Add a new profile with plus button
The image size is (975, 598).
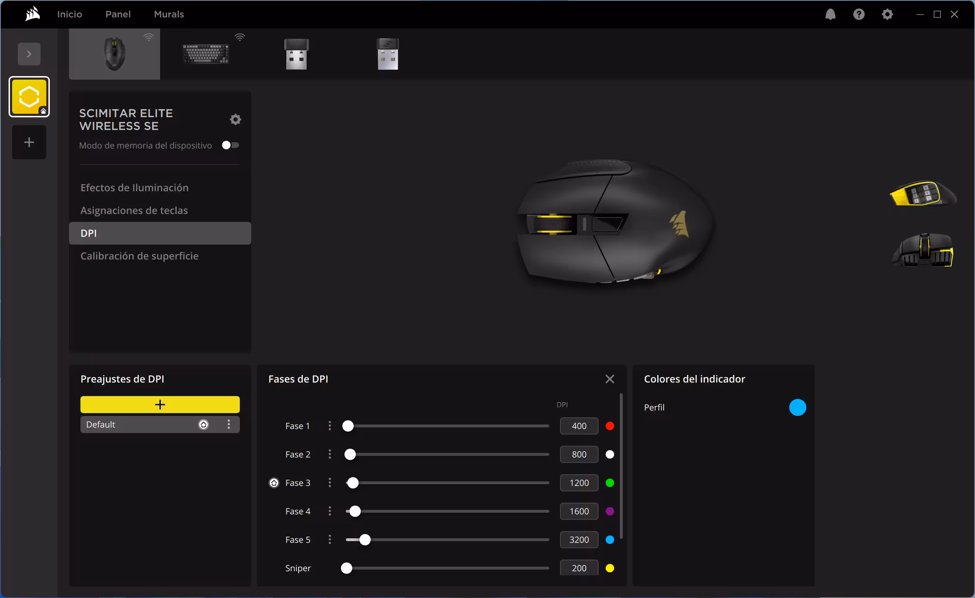pyautogui.click(x=29, y=142)
